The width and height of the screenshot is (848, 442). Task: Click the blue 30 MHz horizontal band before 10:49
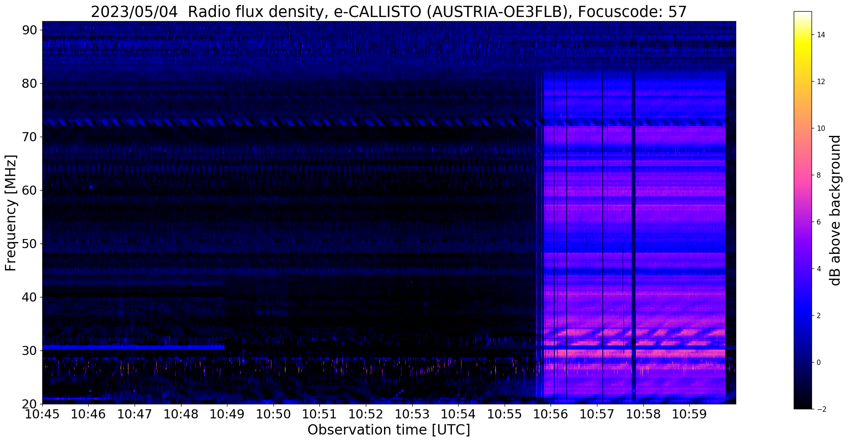click(133, 347)
